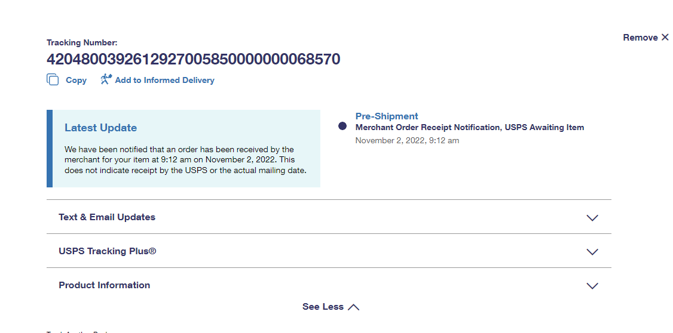Click the X icon beside Remove

(x=665, y=38)
